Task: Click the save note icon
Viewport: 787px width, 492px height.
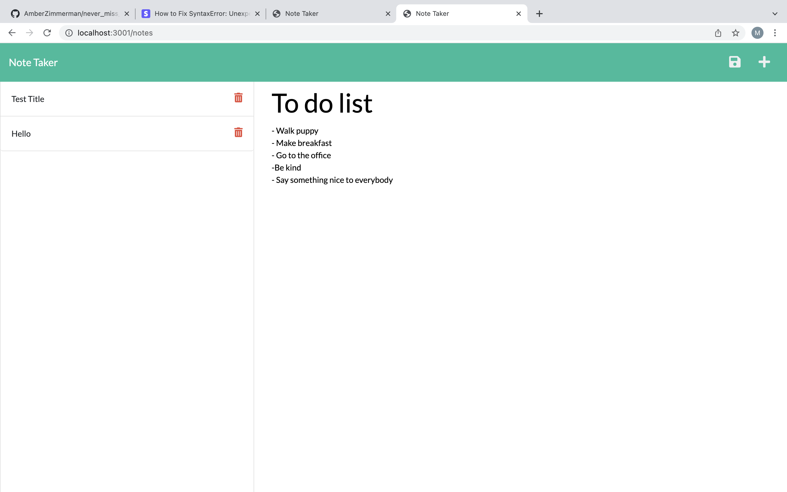Action: (x=735, y=62)
